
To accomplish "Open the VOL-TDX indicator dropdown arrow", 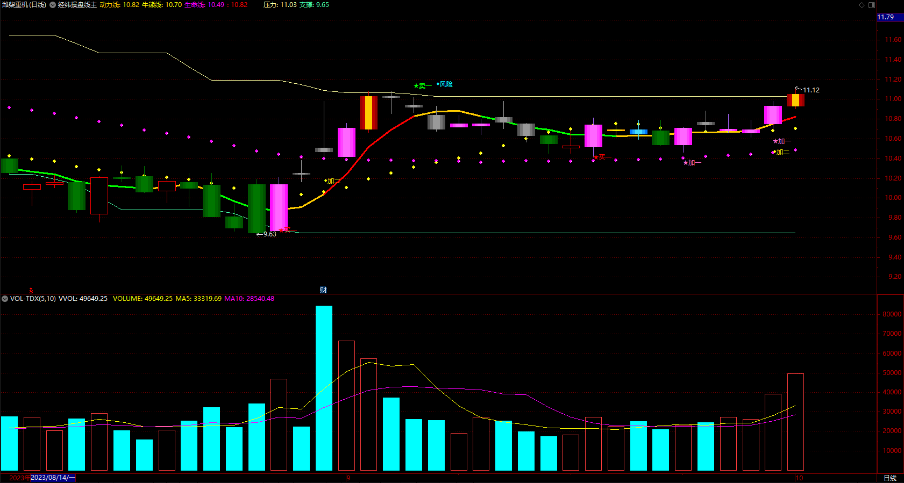I will pos(5,299).
